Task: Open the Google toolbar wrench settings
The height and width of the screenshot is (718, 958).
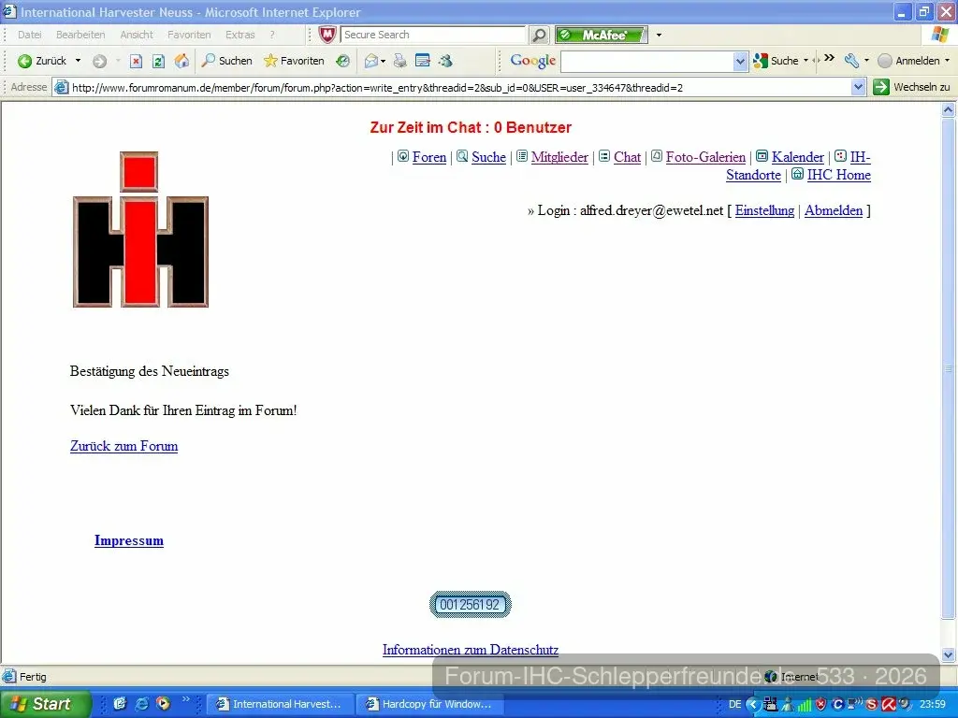Action: pyautogui.click(x=851, y=61)
